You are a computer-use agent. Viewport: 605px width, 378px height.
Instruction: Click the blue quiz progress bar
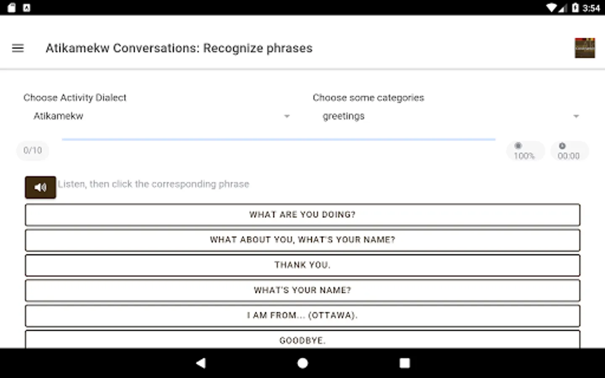pos(279,139)
